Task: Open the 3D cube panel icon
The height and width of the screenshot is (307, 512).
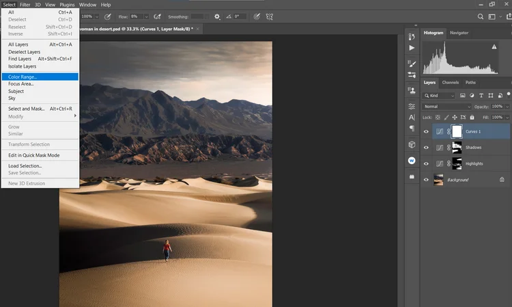Action: point(412,144)
